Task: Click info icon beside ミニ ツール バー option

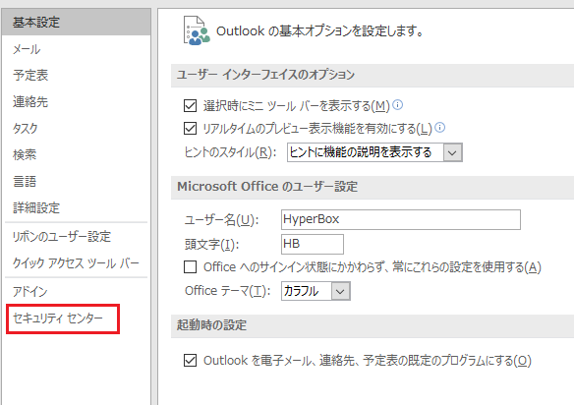Action: point(397,105)
